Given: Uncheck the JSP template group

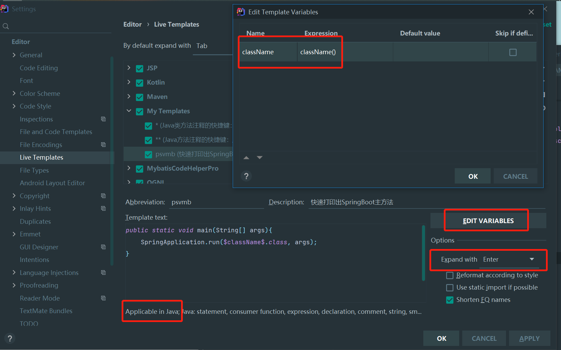Looking at the screenshot, I should pos(139,69).
